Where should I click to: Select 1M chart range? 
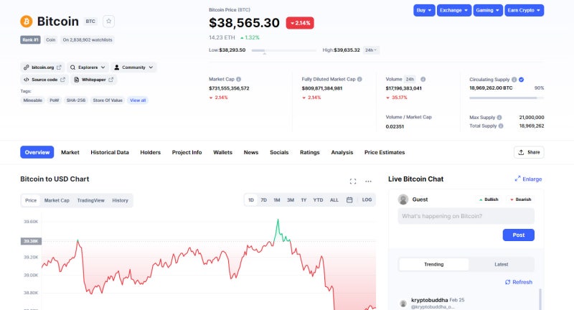coord(277,199)
